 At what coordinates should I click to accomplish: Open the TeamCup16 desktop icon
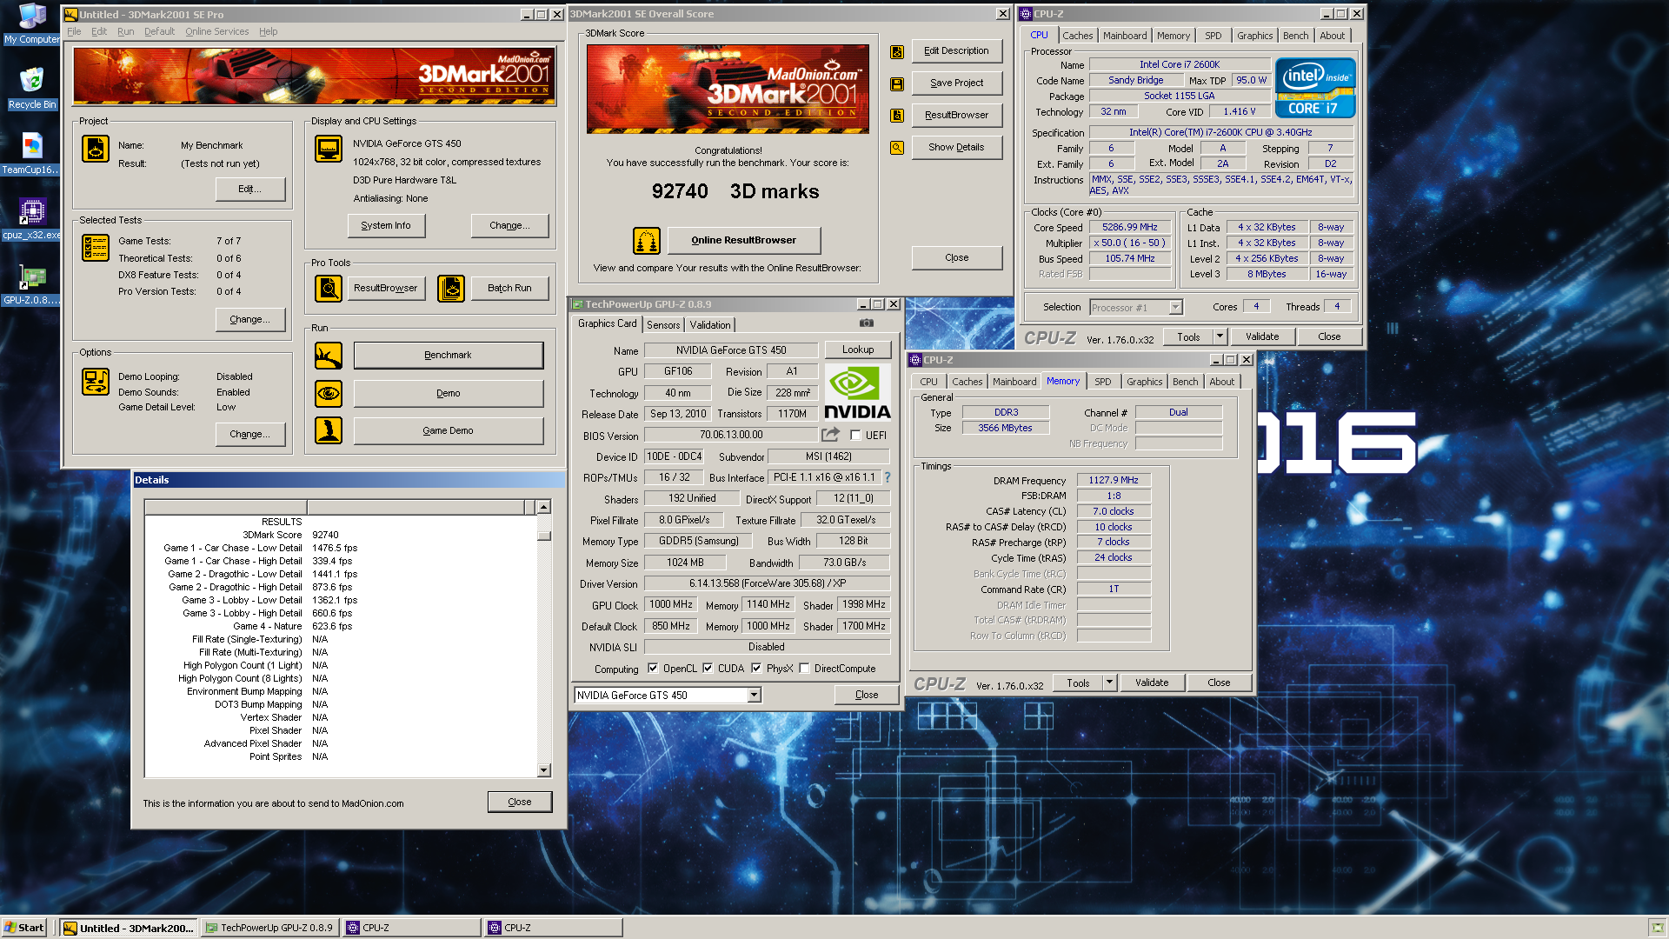pyautogui.click(x=32, y=154)
